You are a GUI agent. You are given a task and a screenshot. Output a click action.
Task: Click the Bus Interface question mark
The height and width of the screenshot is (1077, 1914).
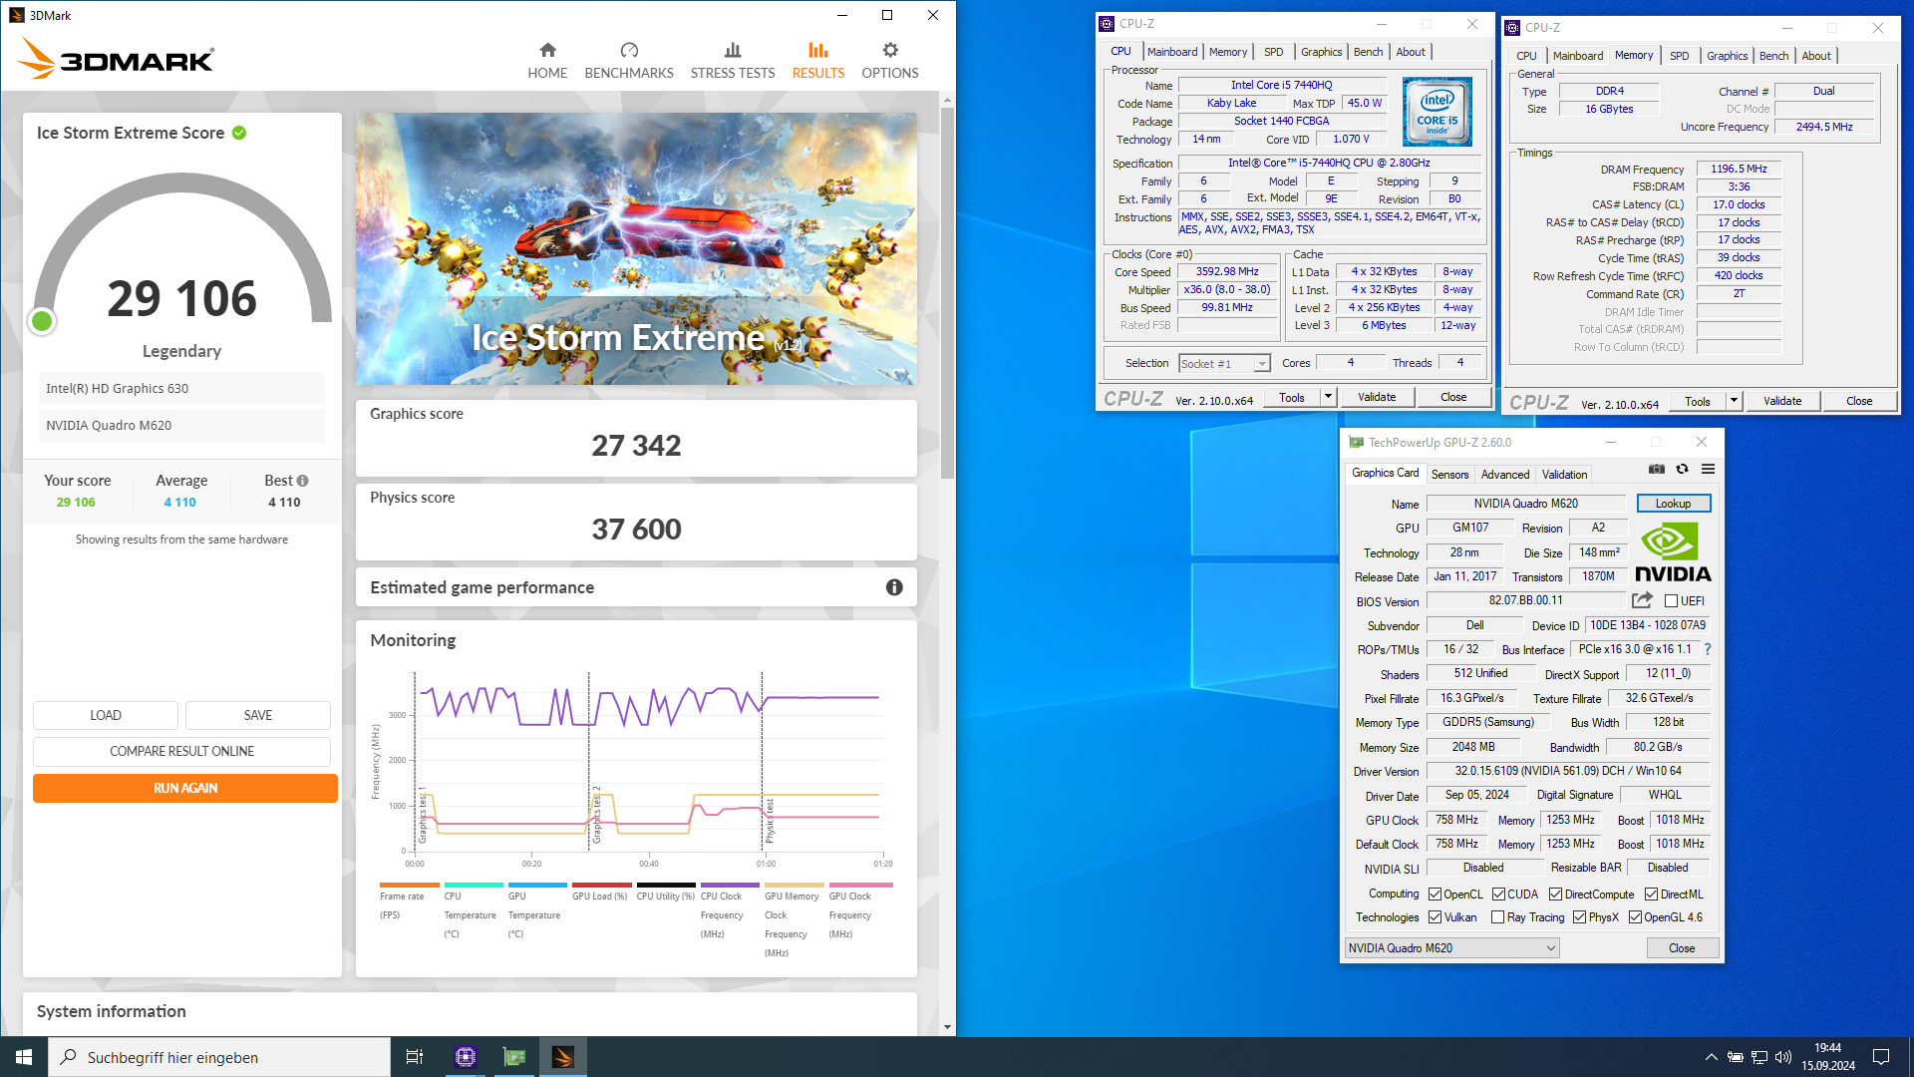tap(1708, 649)
